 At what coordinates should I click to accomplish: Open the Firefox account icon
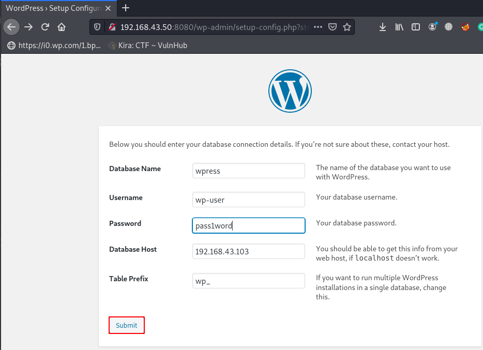432,27
